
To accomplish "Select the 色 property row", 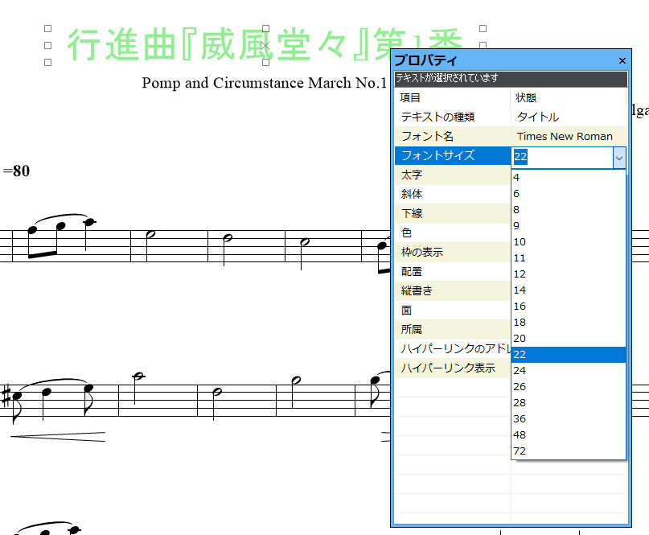I will click(x=453, y=233).
